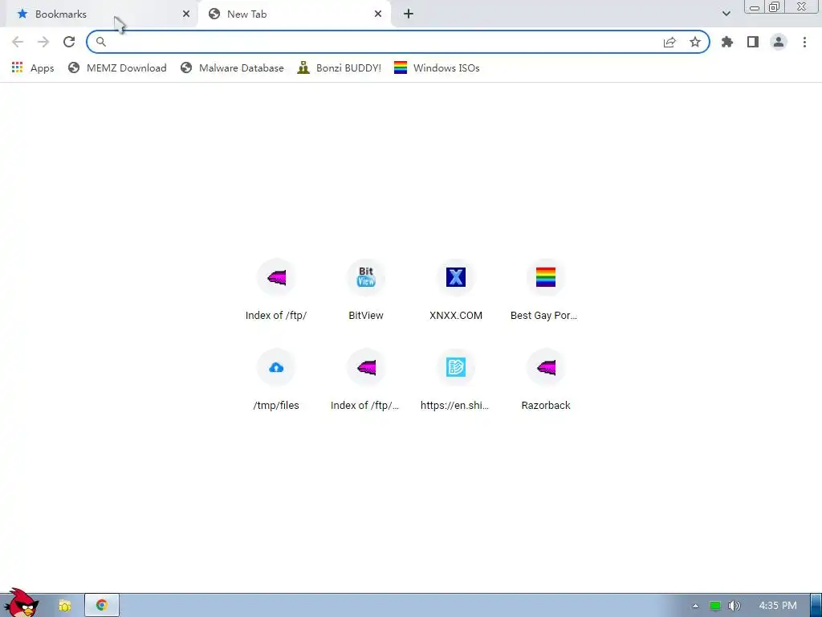Open https://en.shi... shortcut tile
This screenshot has height=617, width=822.
tap(456, 380)
